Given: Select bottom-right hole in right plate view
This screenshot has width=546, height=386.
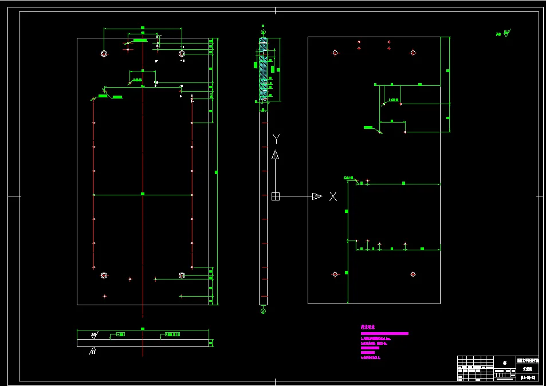Looking at the screenshot, I should tap(413, 274).
